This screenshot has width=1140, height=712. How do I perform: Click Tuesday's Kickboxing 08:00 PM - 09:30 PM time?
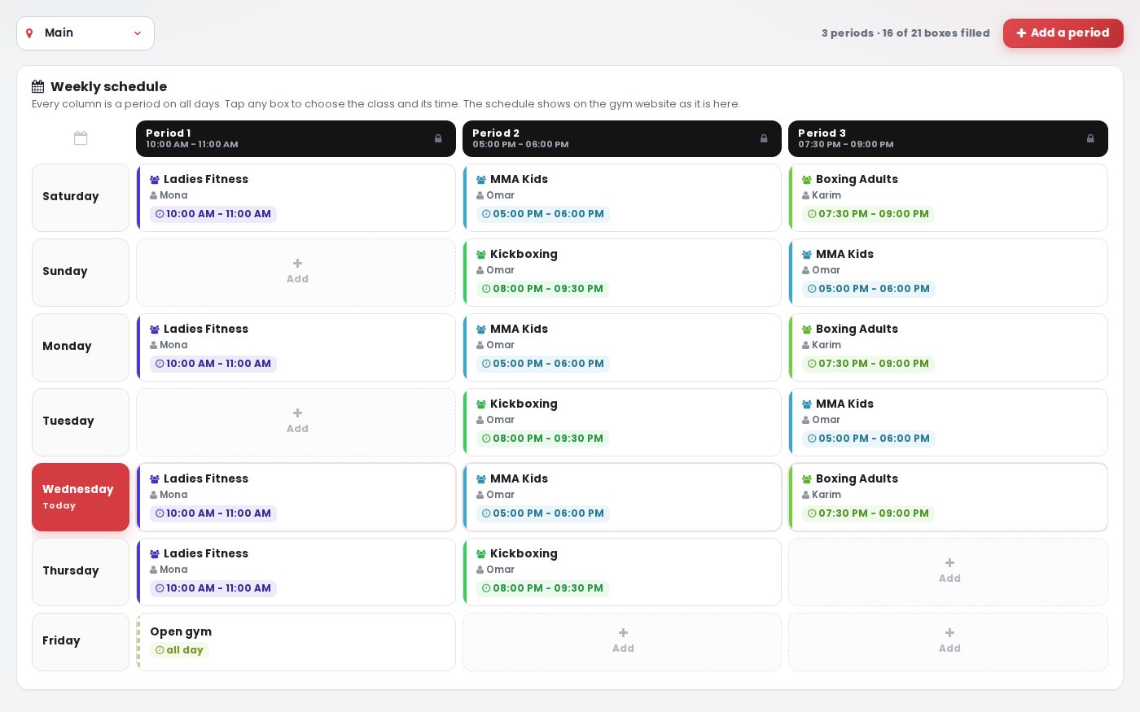542,439
